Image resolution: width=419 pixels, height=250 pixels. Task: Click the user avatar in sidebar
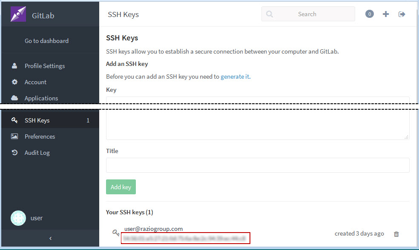(x=18, y=218)
